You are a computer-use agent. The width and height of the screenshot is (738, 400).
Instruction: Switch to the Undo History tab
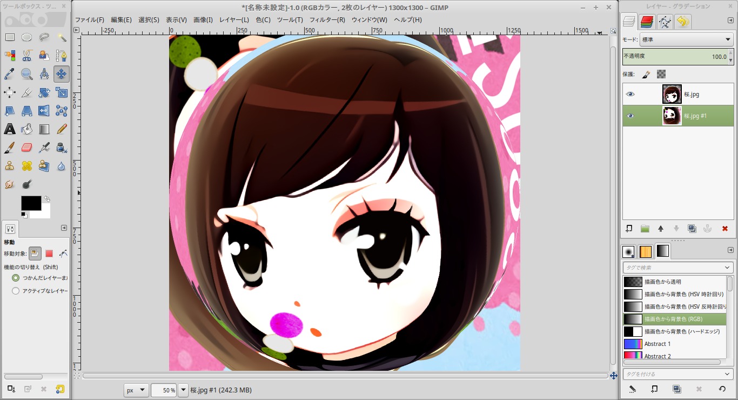pyautogui.click(x=683, y=22)
